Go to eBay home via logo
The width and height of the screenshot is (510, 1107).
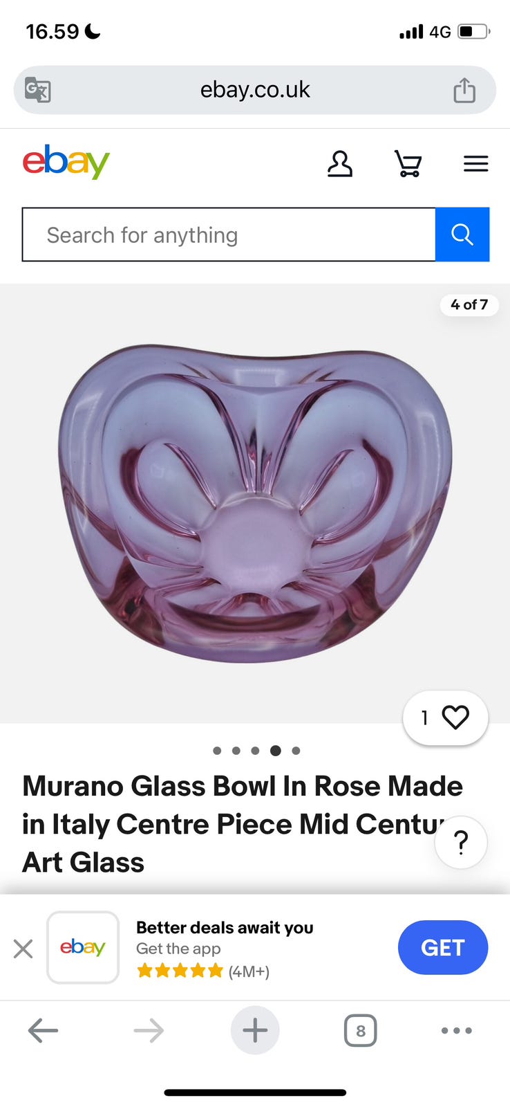pos(66,162)
